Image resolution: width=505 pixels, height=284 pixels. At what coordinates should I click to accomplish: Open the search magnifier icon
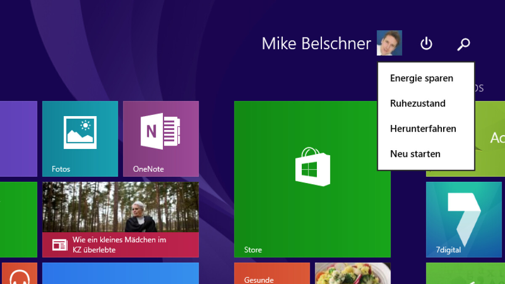(463, 43)
